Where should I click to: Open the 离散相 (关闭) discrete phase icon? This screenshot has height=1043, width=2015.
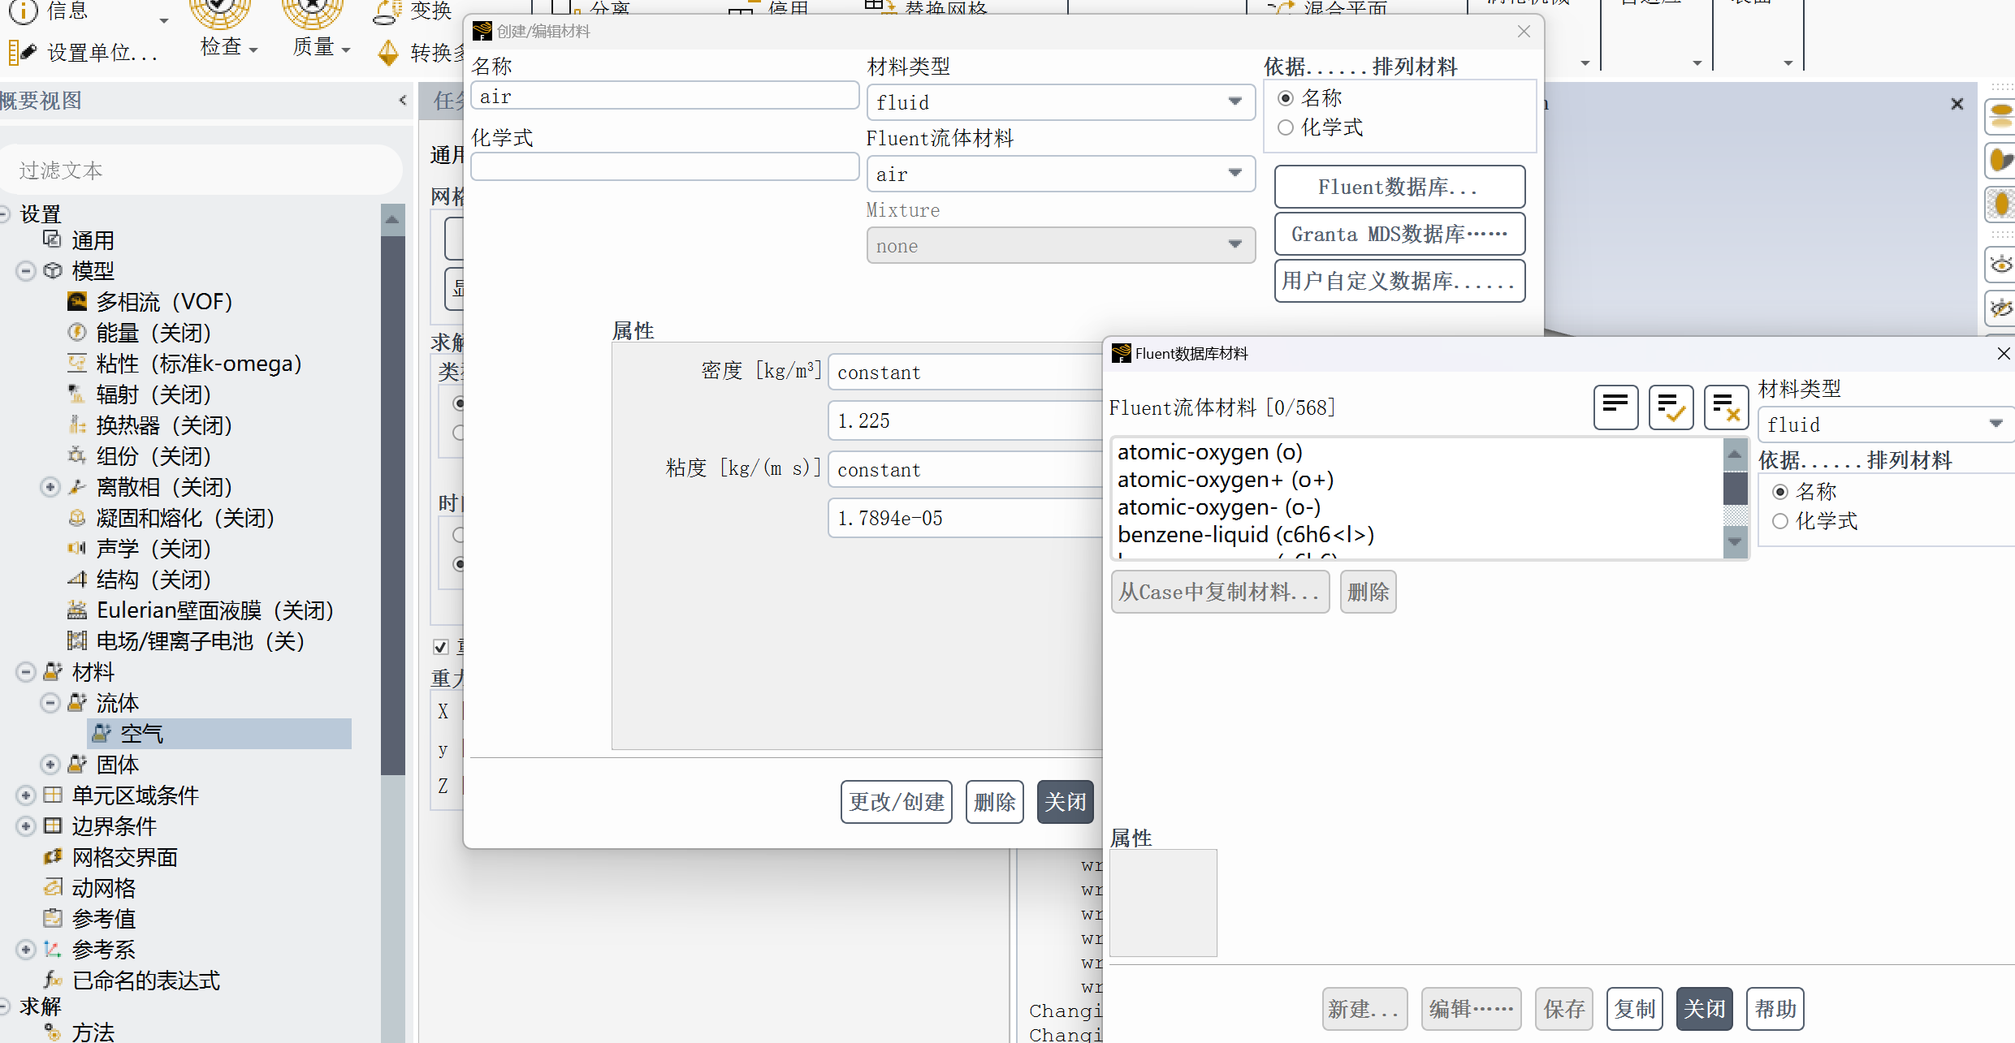click(77, 487)
